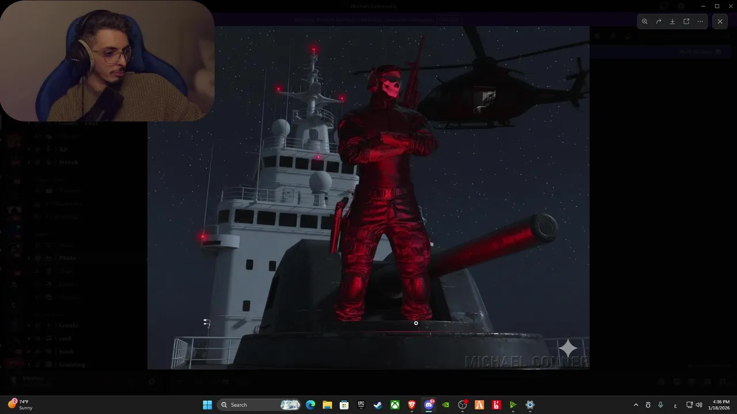Zoom into the image with magnifier icon
Viewport: 737px width, 414px height.
[645, 21]
